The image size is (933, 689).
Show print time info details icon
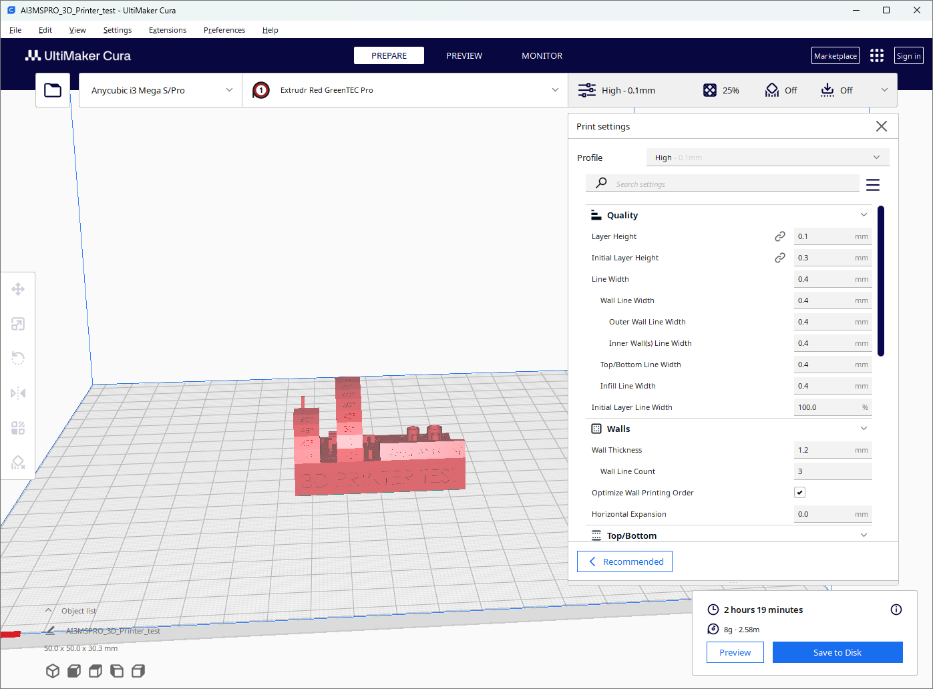pos(896,610)
